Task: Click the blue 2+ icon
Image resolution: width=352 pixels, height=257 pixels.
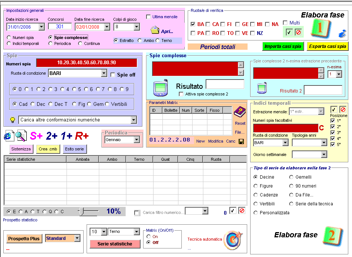Action: (x=52, y=136)
